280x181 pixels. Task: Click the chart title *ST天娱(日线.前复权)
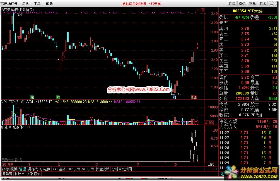click(x=18, y=10)
